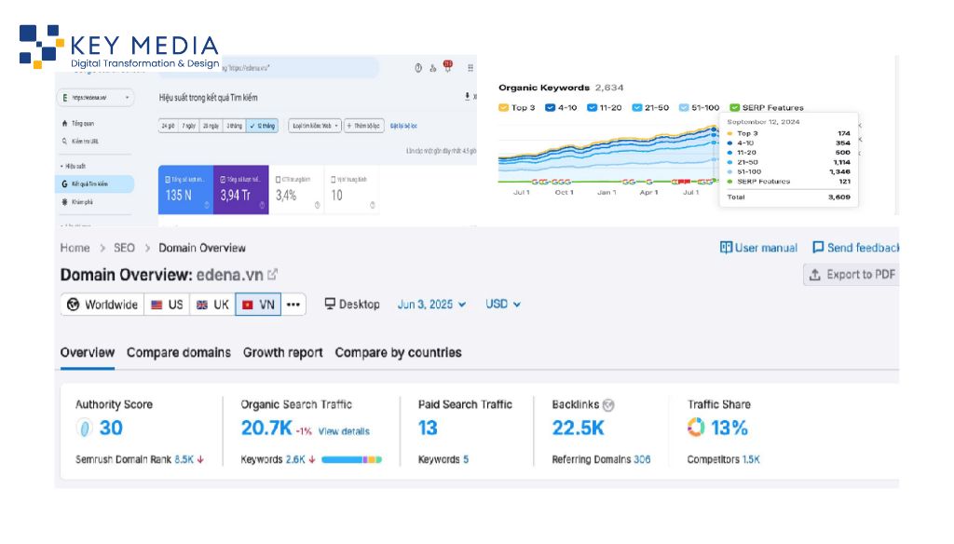
Task: Select the 12 tháng time range
Action: [x=262, y=126]
